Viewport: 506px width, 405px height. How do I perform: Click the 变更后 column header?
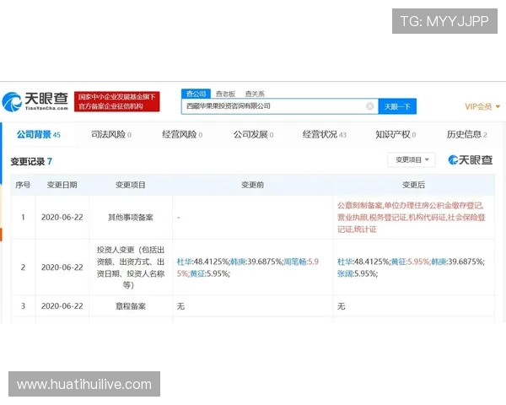click(x=414, y=185)
